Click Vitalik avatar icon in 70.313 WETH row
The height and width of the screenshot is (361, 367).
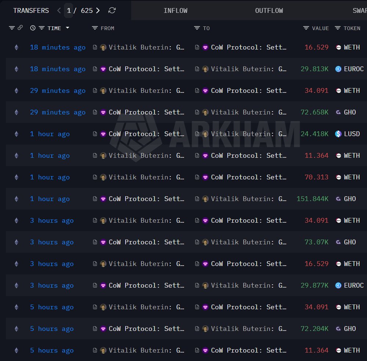pyautogui.click(x=103, y=177)
